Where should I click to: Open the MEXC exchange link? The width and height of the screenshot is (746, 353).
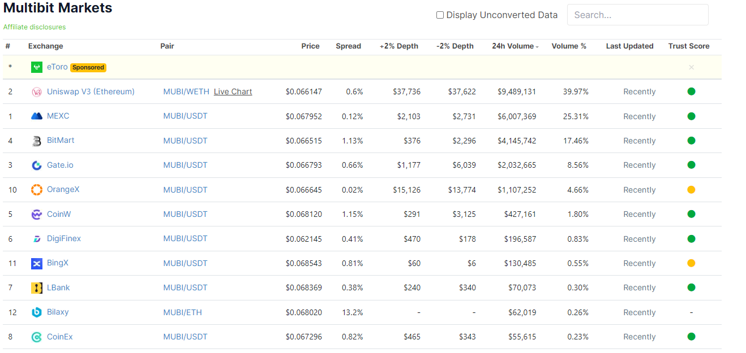(x=58, y=116)
